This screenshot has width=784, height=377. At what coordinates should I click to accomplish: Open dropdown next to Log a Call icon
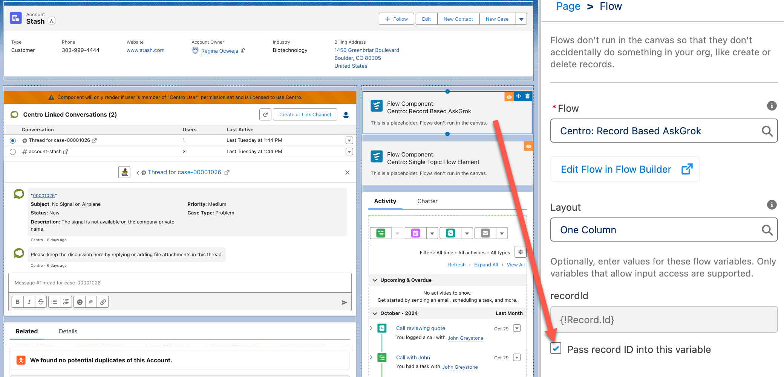467,233
